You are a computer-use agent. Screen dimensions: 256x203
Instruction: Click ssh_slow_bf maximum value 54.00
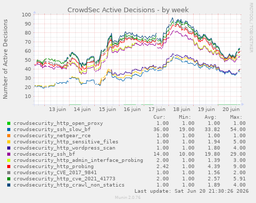tap(238, 130)
